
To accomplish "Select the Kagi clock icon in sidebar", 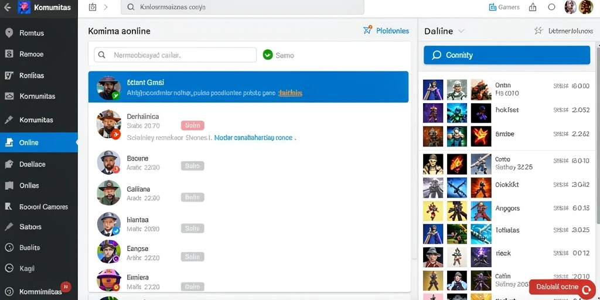I will click(9, 268).
